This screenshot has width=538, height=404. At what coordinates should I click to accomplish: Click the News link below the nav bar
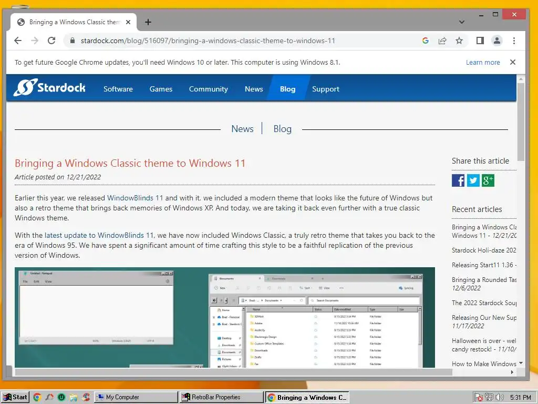point(242,129)
